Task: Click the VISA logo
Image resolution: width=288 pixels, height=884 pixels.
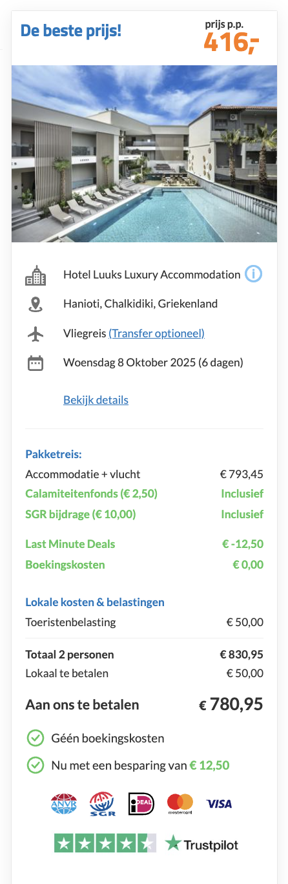Action: (219, 804)
